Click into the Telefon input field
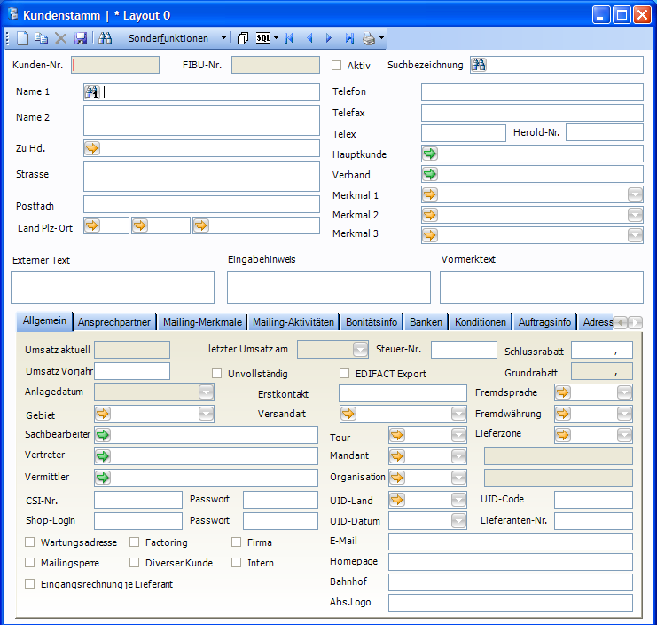This screenshot has height=625, width=657. pos(531,92)
